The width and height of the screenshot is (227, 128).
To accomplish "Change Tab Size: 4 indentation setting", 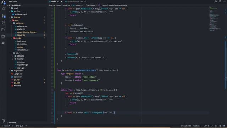I will tap(197, 126).
